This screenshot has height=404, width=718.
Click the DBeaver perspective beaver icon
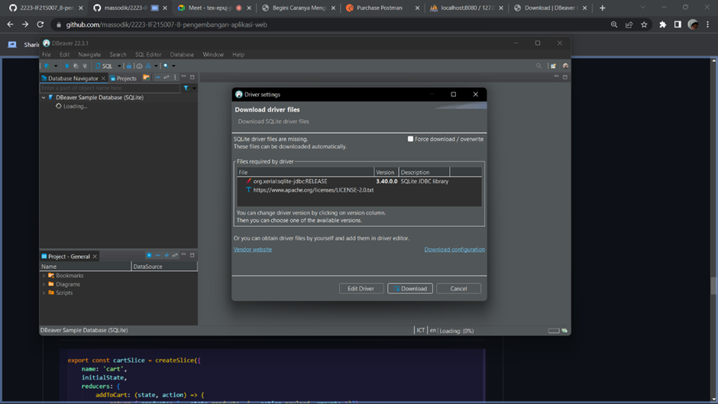point(565,66)
